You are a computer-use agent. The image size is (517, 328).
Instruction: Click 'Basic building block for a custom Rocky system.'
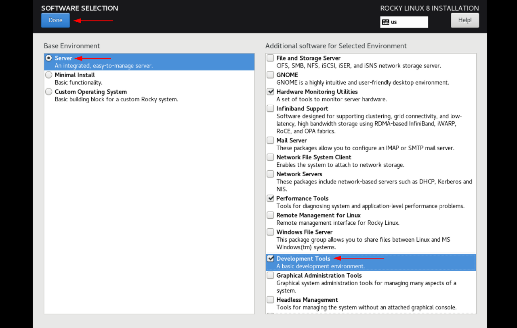116,99
